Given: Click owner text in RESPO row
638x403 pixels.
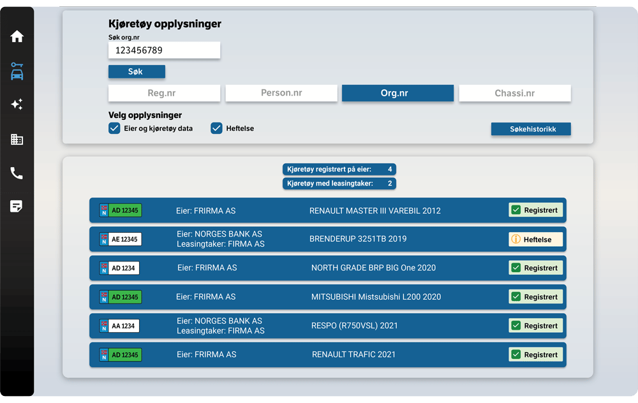Looking at the screenshot, I should click(x=221, y=326).
